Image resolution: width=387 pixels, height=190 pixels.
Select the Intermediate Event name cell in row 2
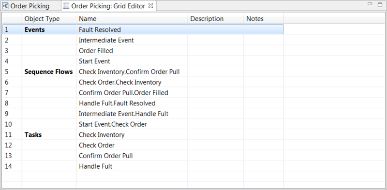[x=132, y=40]
